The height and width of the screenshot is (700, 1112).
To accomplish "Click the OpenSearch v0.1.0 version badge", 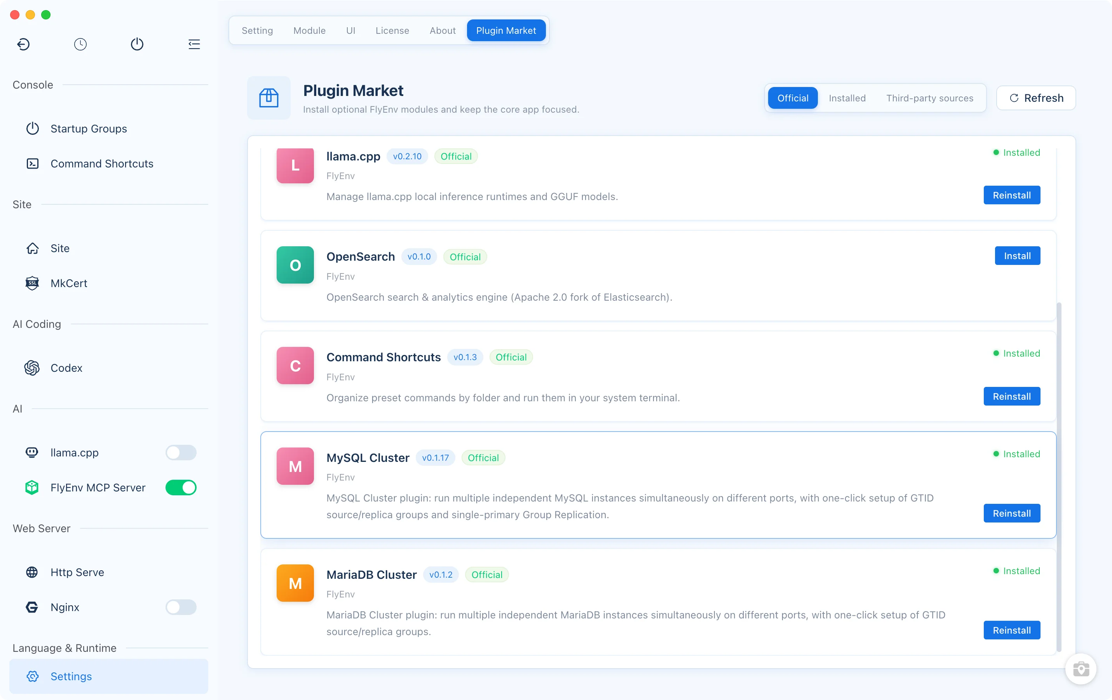I will coord(419,256).
